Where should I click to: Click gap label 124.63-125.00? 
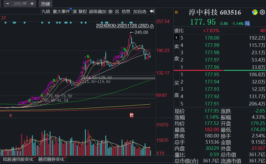(x=97, y=78)
